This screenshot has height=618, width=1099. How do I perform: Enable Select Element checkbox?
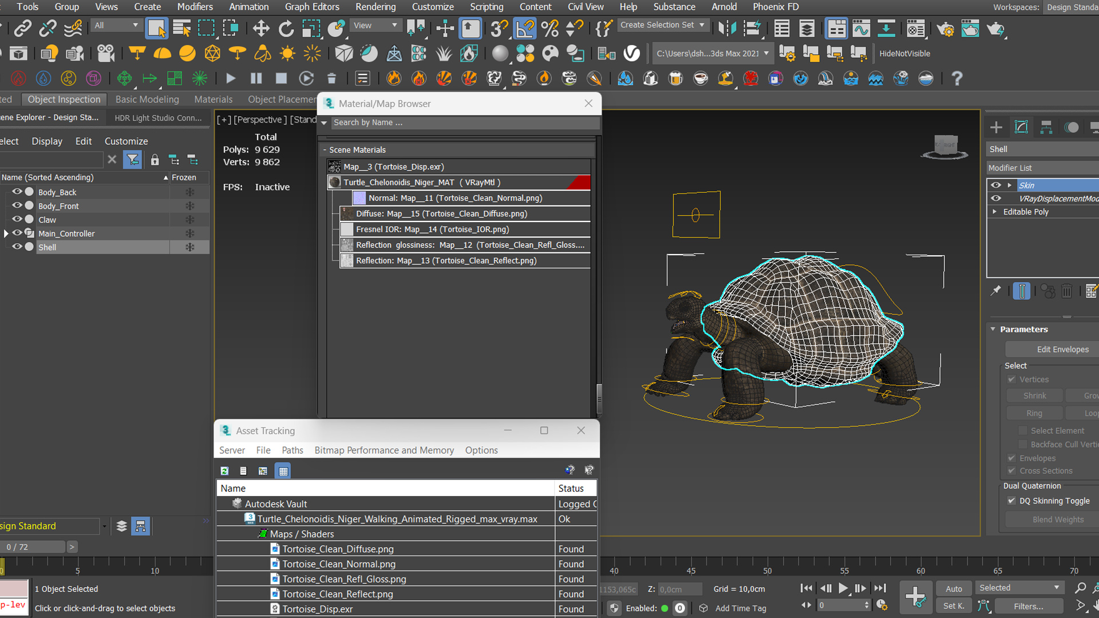pos(1023,430)
